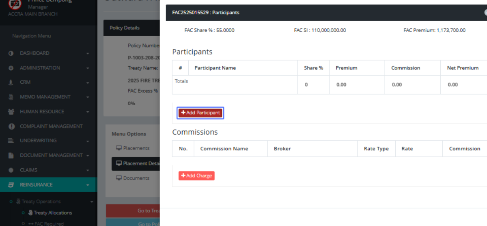487x226 pixels.
Task: Collapse the Treaty Operations submenu arrow
Action: (91, 202)
